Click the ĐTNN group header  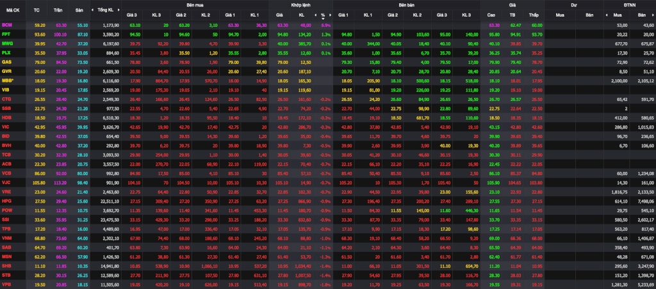tap(629, 4)
